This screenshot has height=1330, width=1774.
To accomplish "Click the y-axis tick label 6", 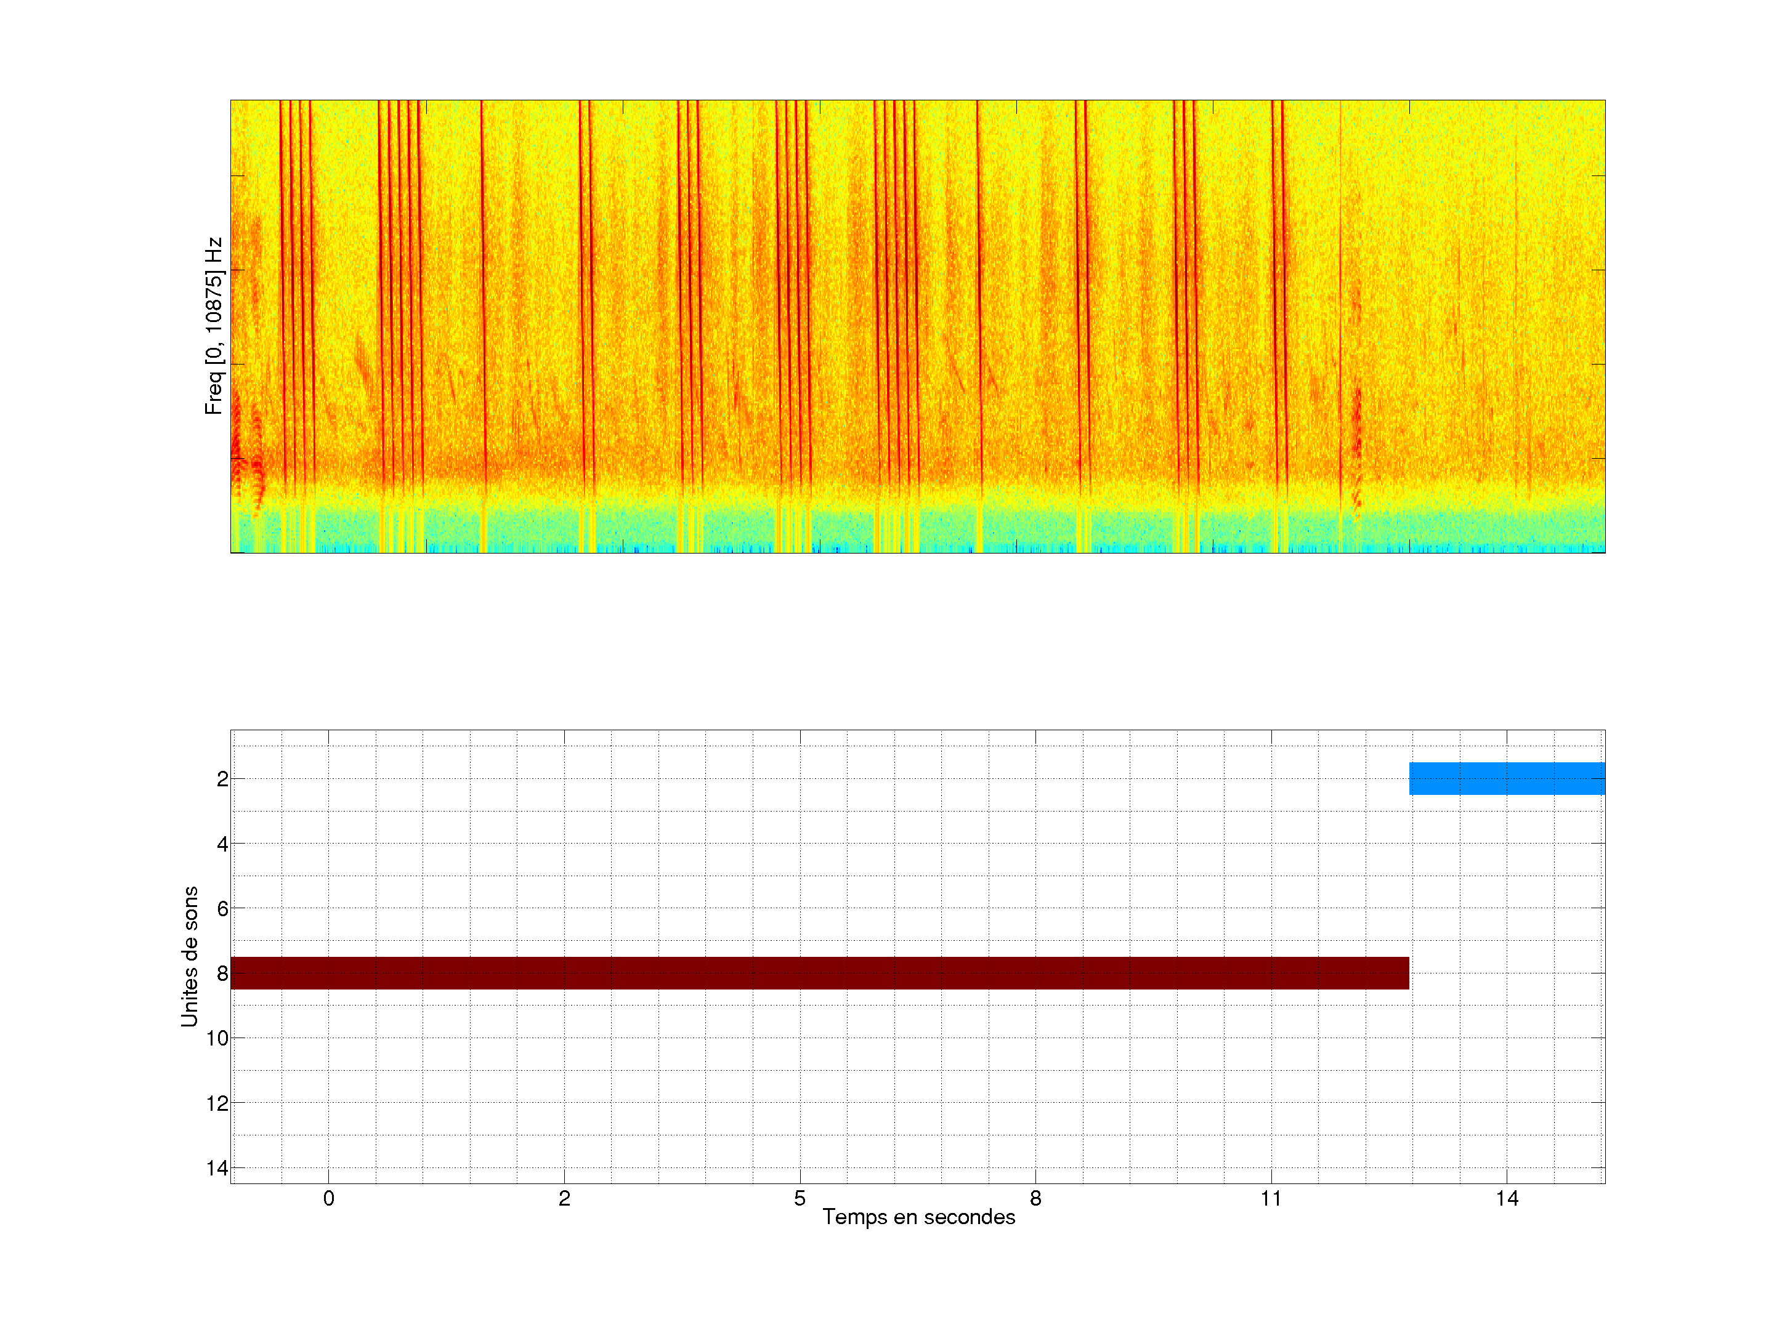I will (x=222, y=908).
